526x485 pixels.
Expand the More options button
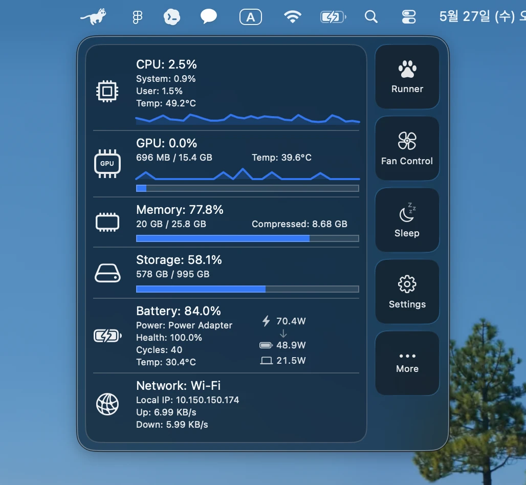407,363
